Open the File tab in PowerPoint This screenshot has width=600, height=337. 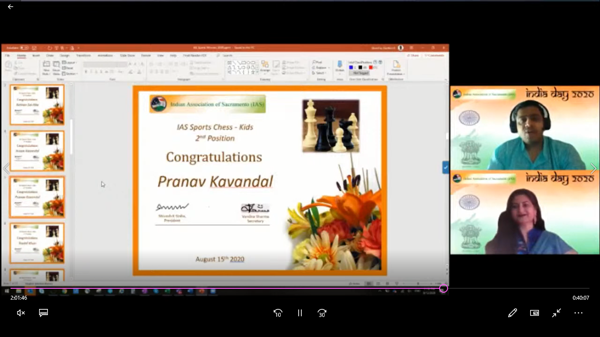pyautogui.click(x=7, y=56)
